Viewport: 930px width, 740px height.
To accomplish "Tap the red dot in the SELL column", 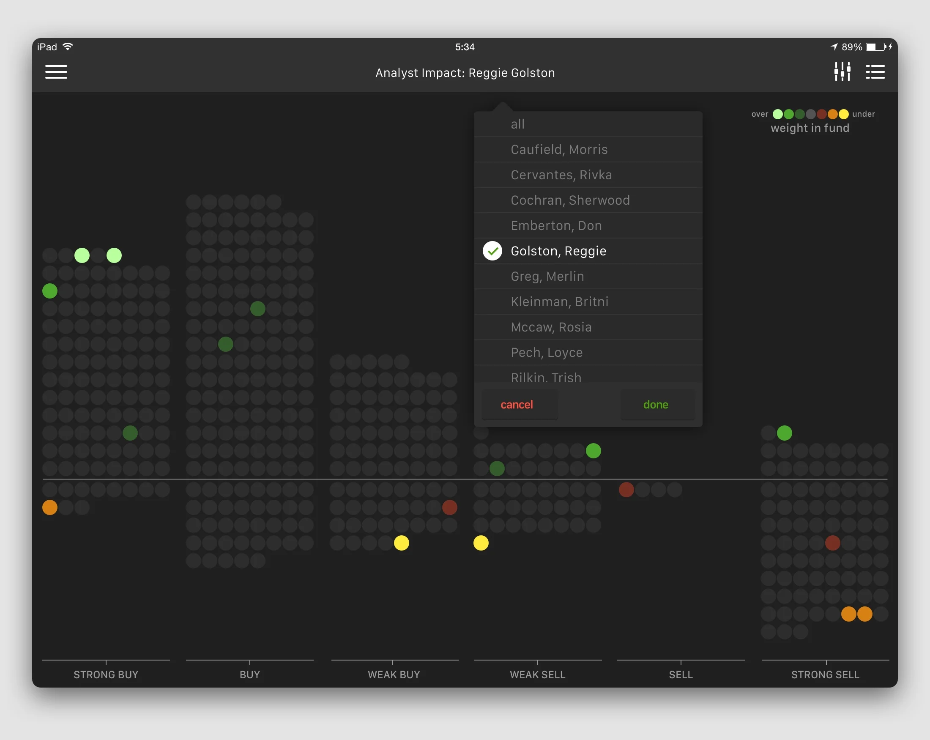I will pyautogui.click(x=626, y=490).
